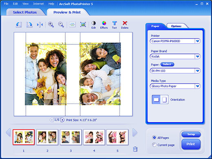Open the Edit contrast tool
The width and height of the screenshot is (212, 159).
pos(94,25)
